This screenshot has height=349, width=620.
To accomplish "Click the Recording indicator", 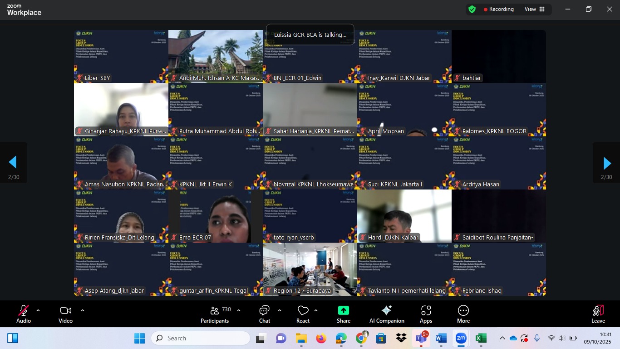I will pyautogui.click(x=498, y=9).
